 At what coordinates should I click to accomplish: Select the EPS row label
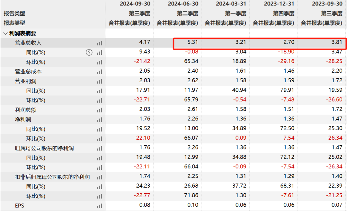click(x=20, y=206)
